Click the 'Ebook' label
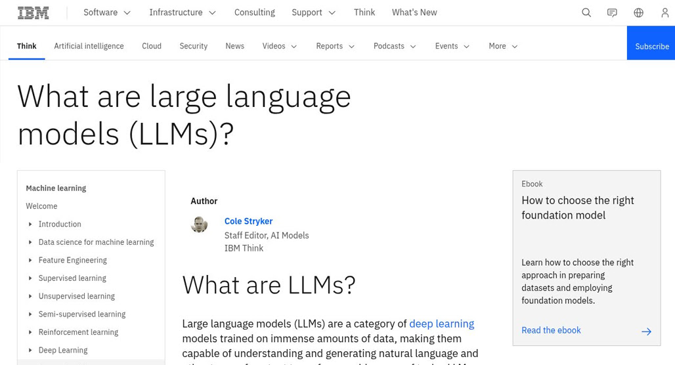Viewport: 675px width, 365px height. [532, 184]
